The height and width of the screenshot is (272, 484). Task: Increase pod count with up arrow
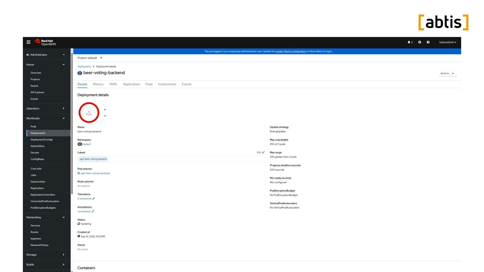pos(105,110)
